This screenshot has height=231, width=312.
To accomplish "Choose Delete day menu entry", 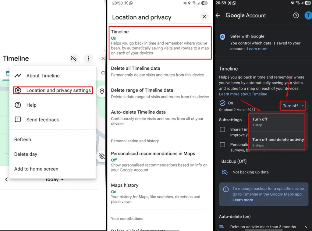I will click(x=52, y=154).
